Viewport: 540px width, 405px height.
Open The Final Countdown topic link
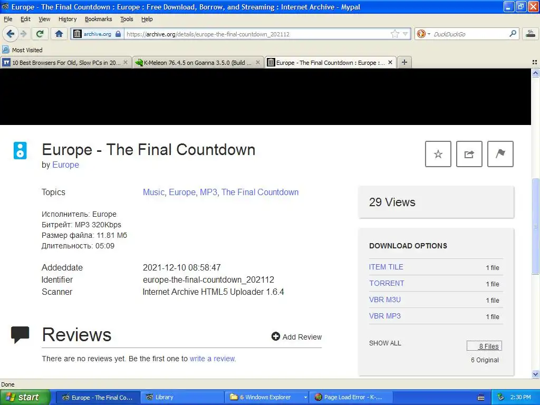260,192
